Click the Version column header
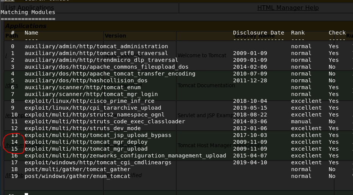Image resolution: width=353 pixels, height=195 pixels. (x=115, y=36)
